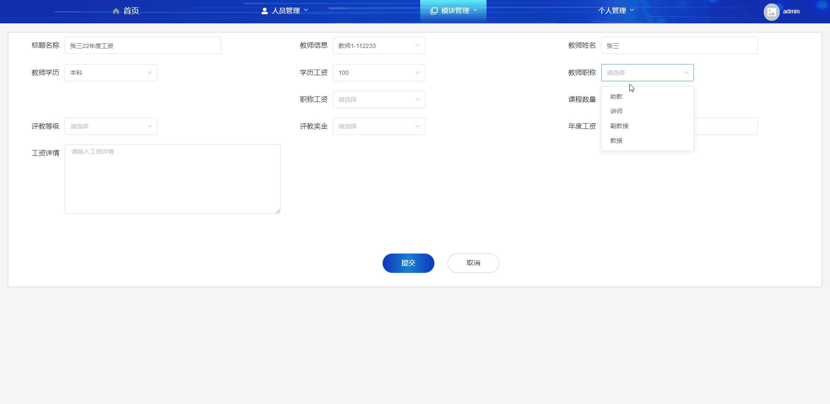Click the person icon beside 人员管理

coord(265,11)
